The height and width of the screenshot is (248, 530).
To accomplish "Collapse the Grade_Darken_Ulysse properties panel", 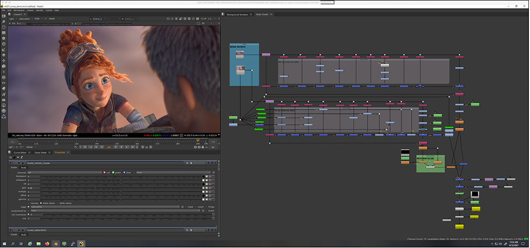I will [x=10, y=163].
